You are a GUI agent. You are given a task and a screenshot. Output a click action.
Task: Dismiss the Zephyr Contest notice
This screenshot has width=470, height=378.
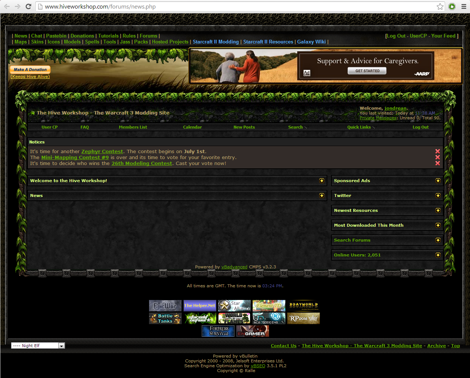click(438, 151)
